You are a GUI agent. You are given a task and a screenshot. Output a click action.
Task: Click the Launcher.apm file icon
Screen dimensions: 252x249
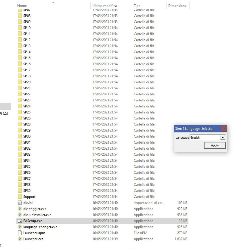pyautogui.click(x=20, y=233)
